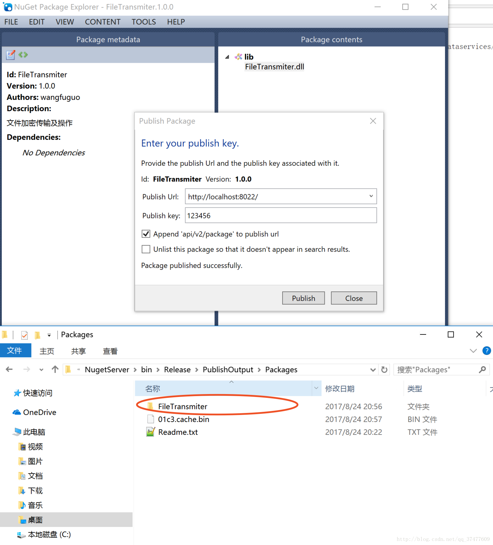Open the 共享 ribbon tab
Screen dimensions: 493x545
point(78,351)
